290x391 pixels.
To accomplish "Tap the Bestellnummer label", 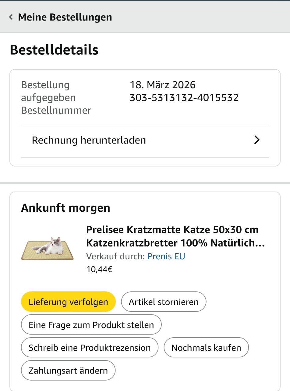I will pos(56,110).
